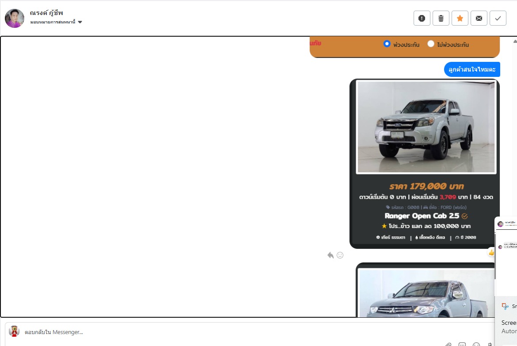
Task: Click chat scrollbar up arrow
Action: 515,41
